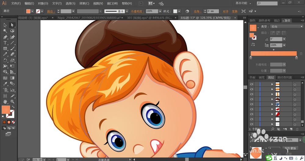Open the 文件(F) menu

[x=16, y=3]
